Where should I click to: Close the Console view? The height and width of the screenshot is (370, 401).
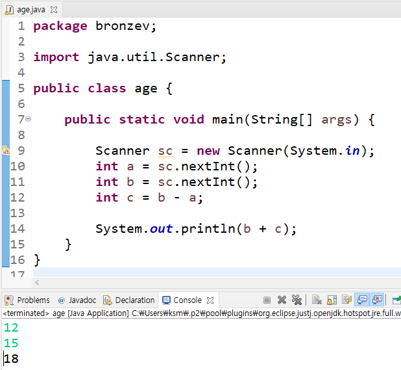coord(210,300)
